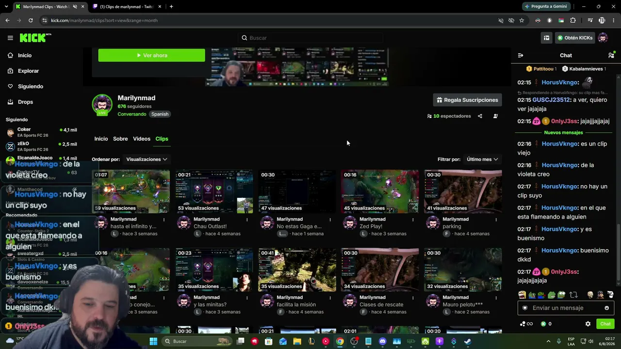Viewport: 621px width, 349px height.
Task: Open zEkO channel in Siguiendo list
Action: click(x=41, y=146)
